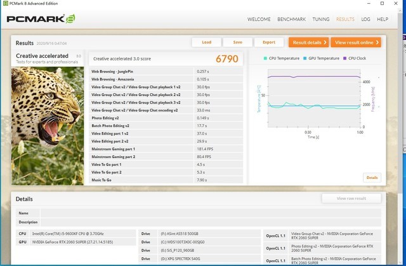Select the Web Browsing - JunglePin row
The height and width of the screenshot is (266, 406).
[166, 72]
